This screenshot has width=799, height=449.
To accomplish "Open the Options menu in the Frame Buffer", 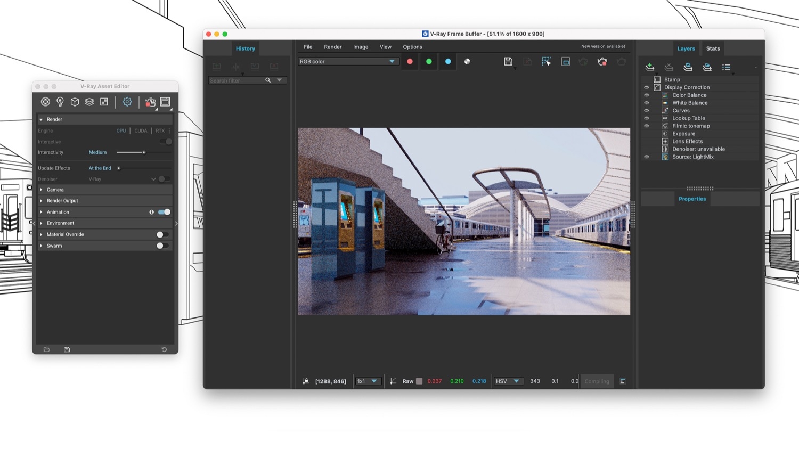I will click(x=412, y=47).
